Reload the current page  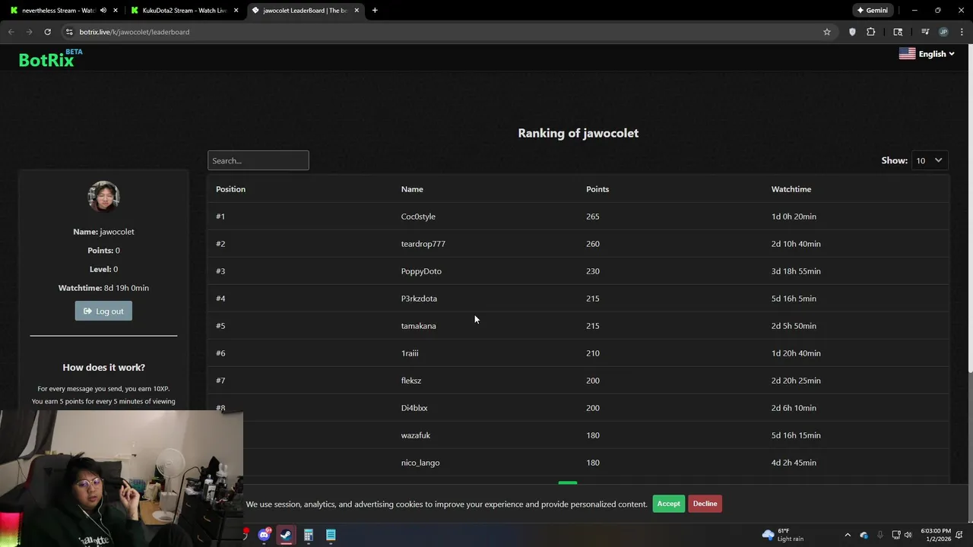pos(47,32)
